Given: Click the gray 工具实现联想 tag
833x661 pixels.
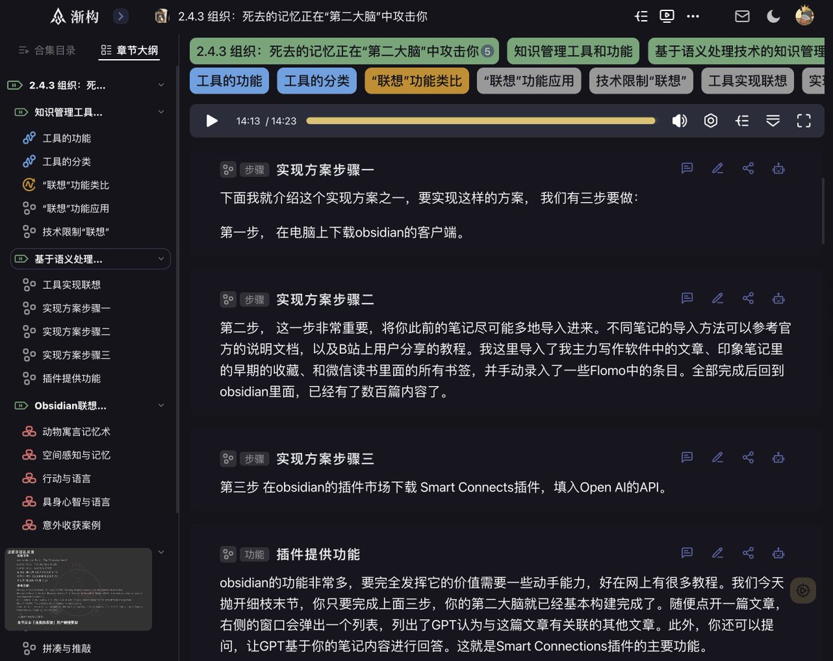Looking at the screenshot, I should pyautogui.click(x=748, y=81).
